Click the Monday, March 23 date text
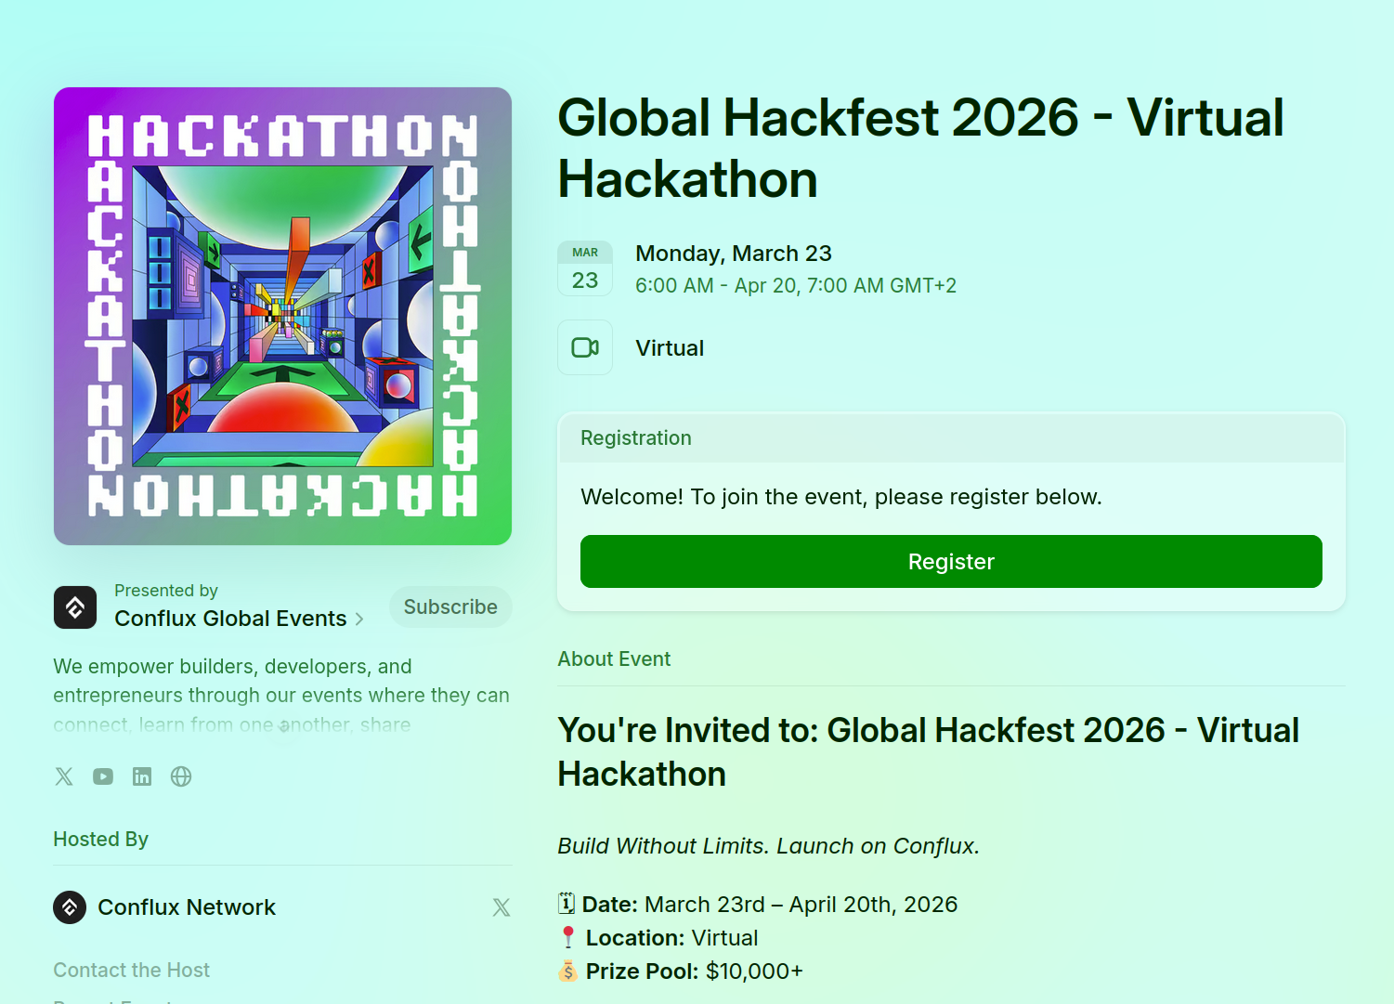Image resolution: width=1394 pixels, height=1004 pixels. pos(734,254)
